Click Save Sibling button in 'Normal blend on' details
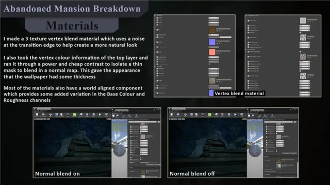The height and width of the screenshot is (185, 330). [150, 164]
